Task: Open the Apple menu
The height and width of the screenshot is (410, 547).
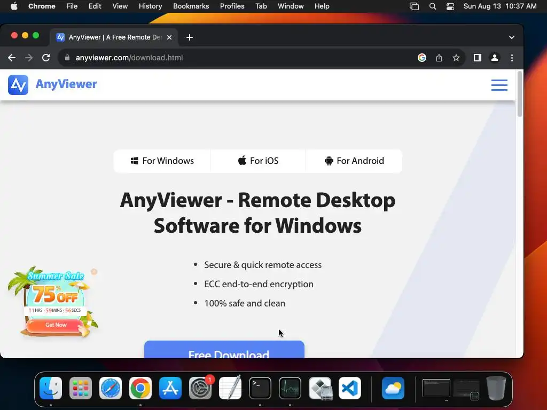Action: (x=14, y=6)
